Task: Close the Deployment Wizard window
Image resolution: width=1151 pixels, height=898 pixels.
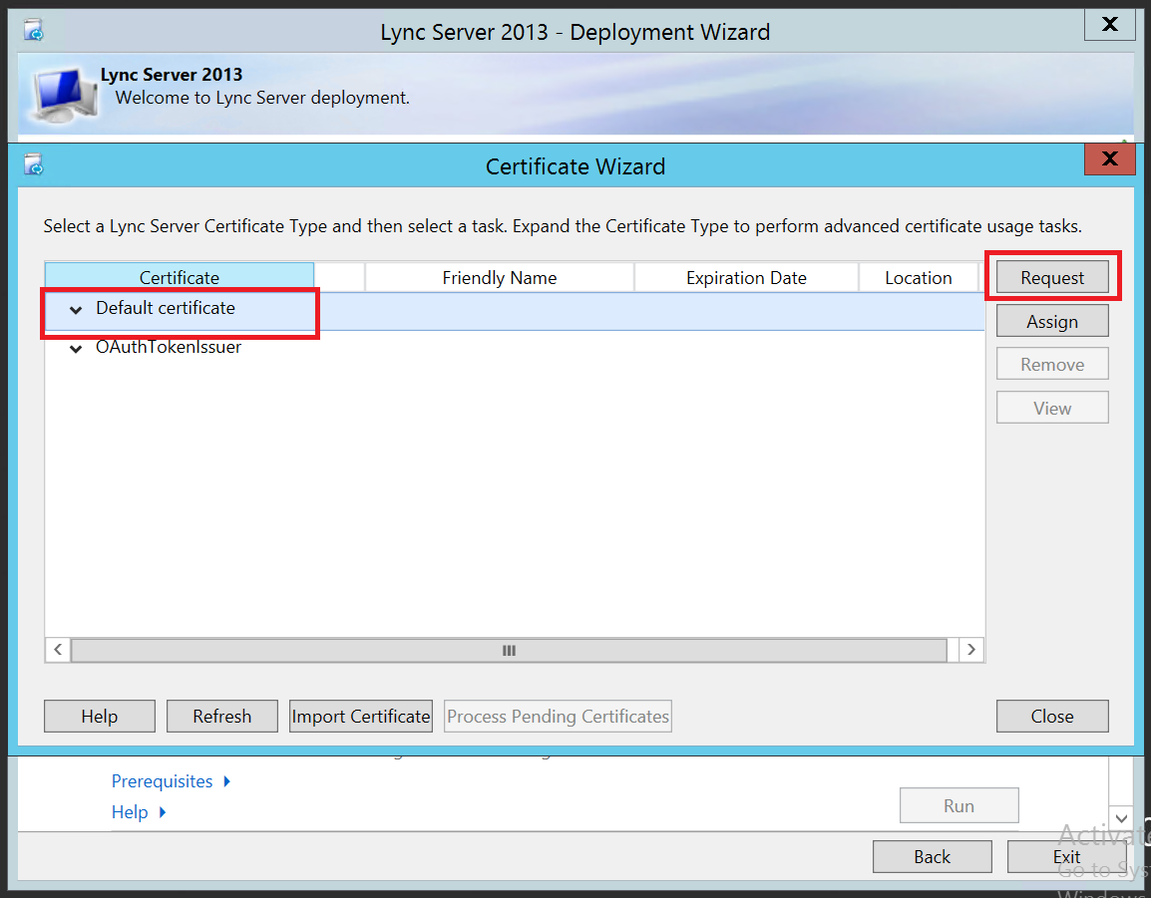Action: (1109, 24)
